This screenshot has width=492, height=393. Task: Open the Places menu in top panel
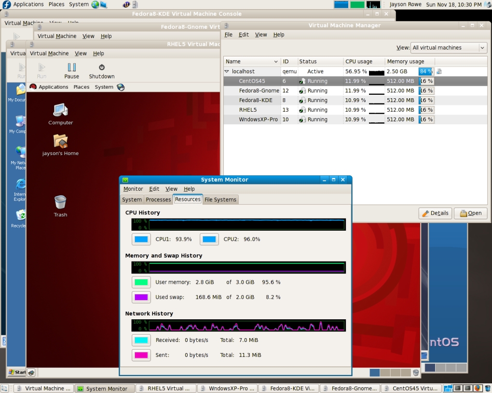coord(56,4)
